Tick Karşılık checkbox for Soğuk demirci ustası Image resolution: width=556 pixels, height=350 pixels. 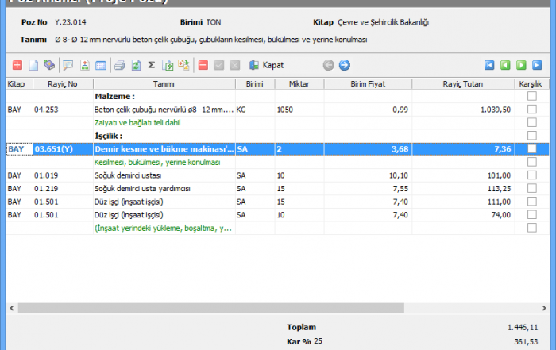[531, 175]
